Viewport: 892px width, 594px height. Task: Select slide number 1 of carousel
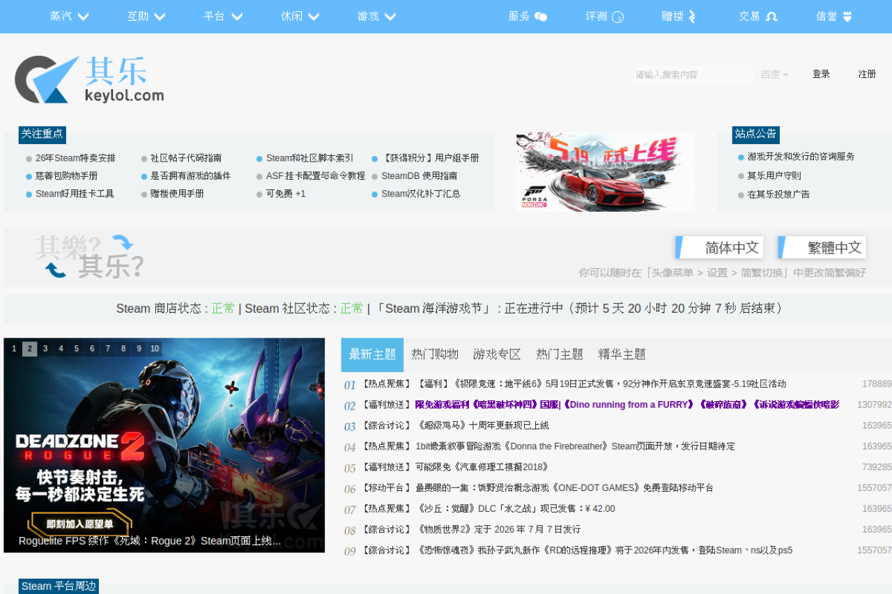pyautogui.click(x=13, y=349)
